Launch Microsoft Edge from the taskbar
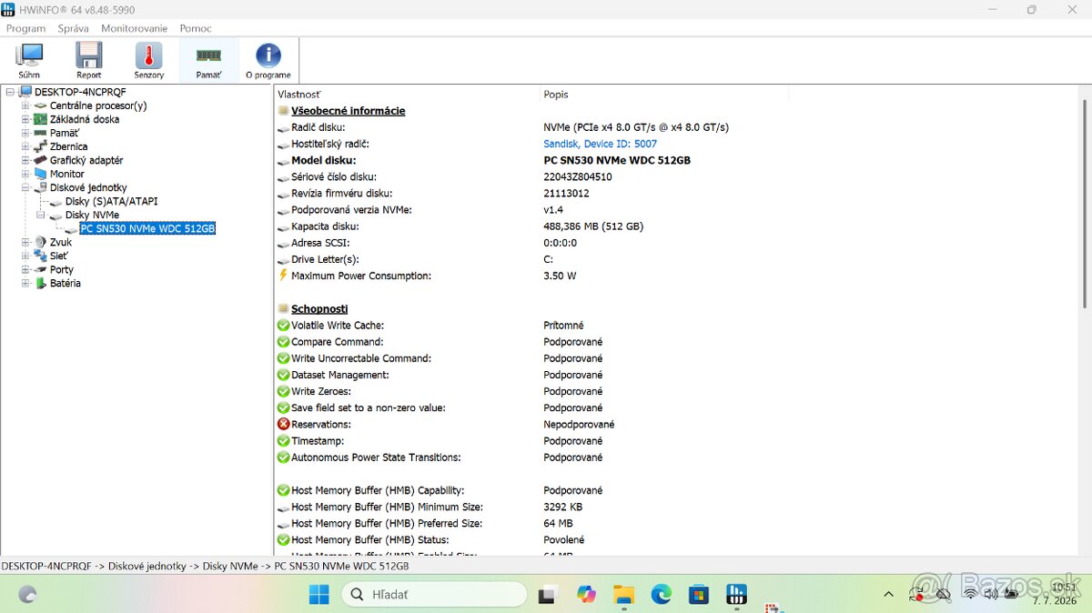Image resolution: width=1092 pixels, height=613 pixels. (x=661, y=595)
